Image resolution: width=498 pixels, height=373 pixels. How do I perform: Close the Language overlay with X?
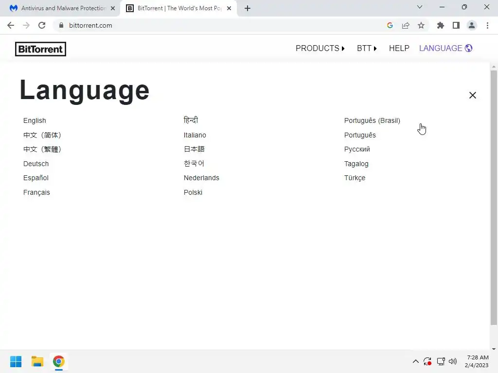point(472,95)
